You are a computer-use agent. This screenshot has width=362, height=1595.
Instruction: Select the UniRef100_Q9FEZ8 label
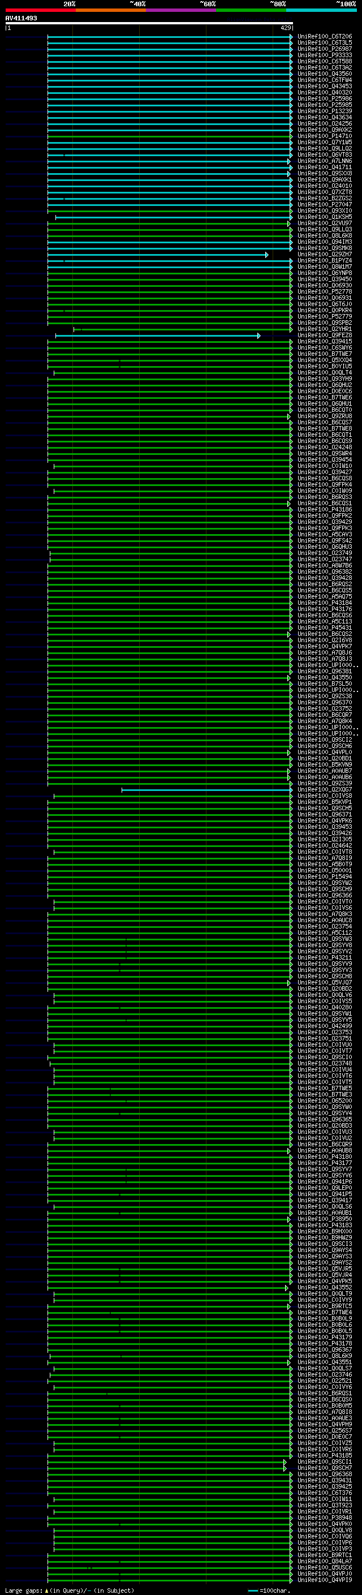[x=325, y=336]
